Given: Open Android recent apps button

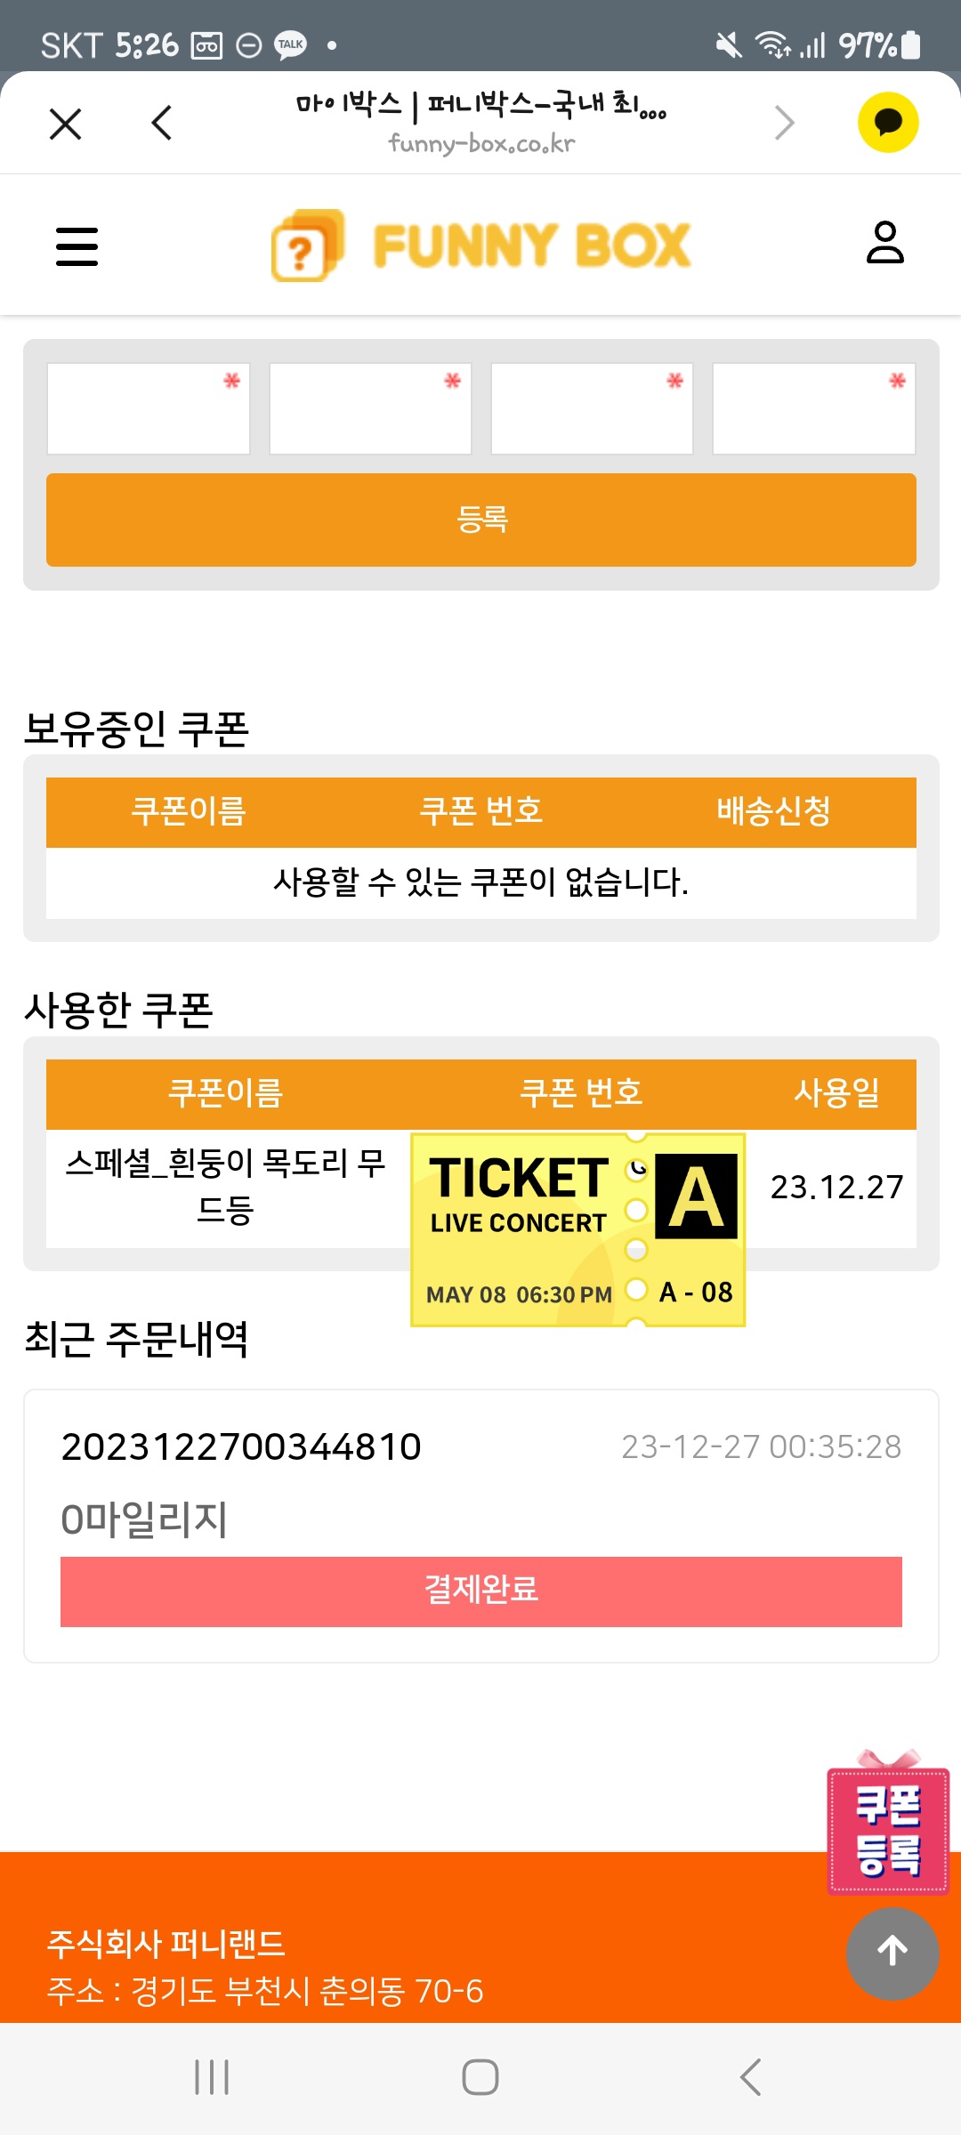Looking at the screenshot, I should point(212,2077).
